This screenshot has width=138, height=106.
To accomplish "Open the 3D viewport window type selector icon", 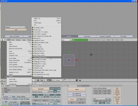I will click(2, 80).
